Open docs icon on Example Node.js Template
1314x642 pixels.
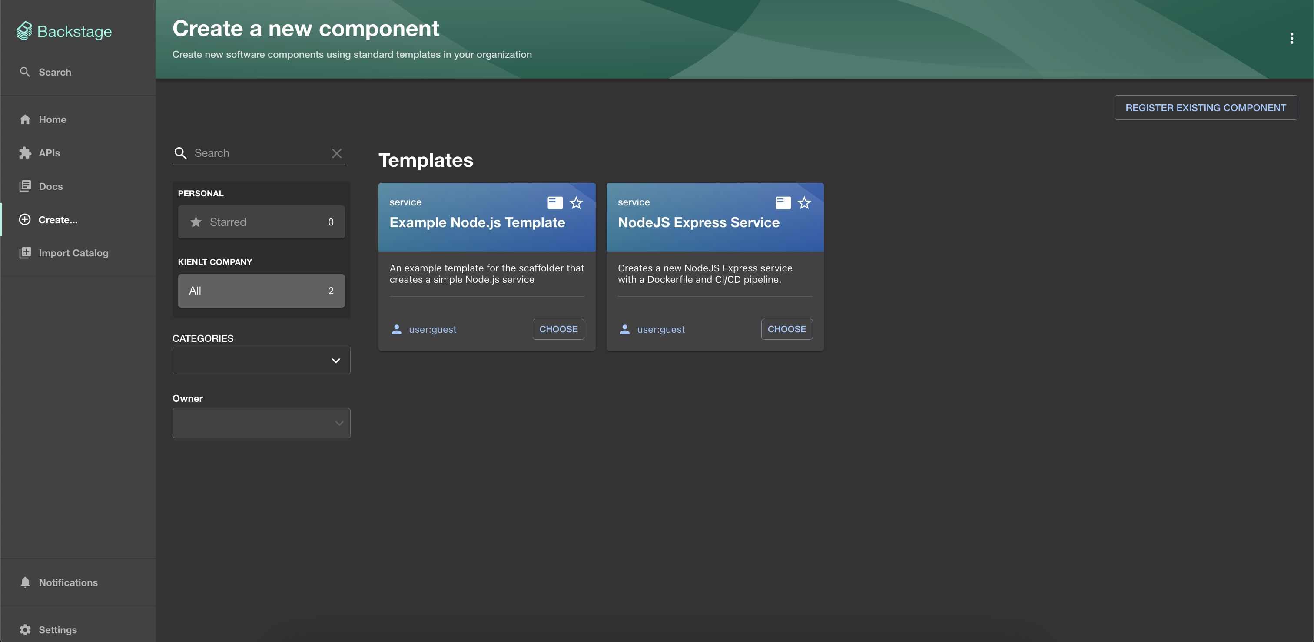[x=554, y=203]
